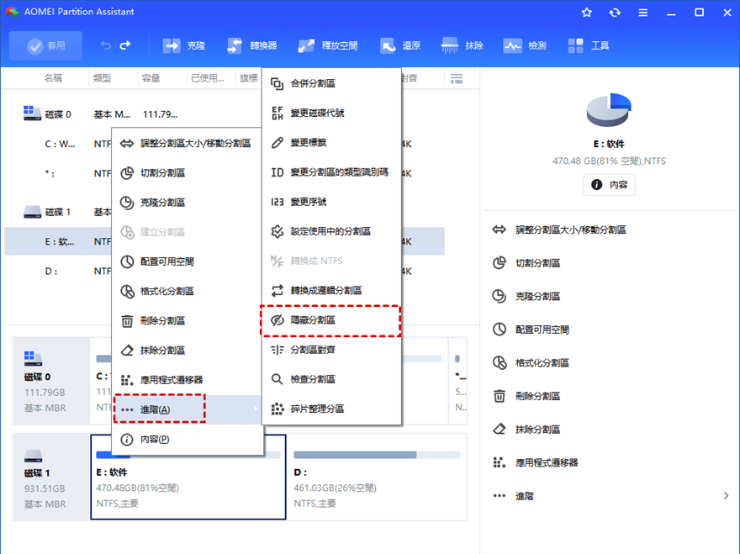Select 設定使用中的分割區 in submenu
The height and width of the screenshot is (554, 740).
(x=331, y=231)
